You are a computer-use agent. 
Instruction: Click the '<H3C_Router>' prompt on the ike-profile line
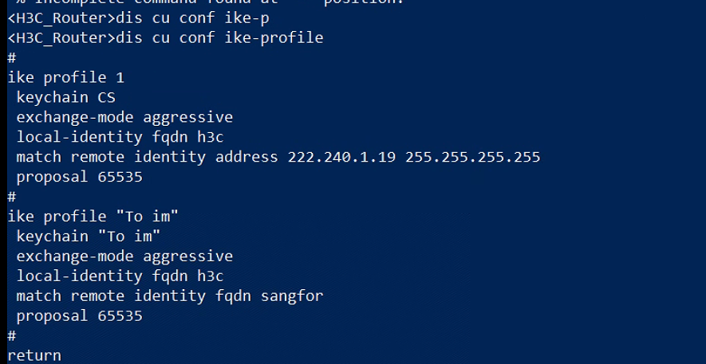61,37
